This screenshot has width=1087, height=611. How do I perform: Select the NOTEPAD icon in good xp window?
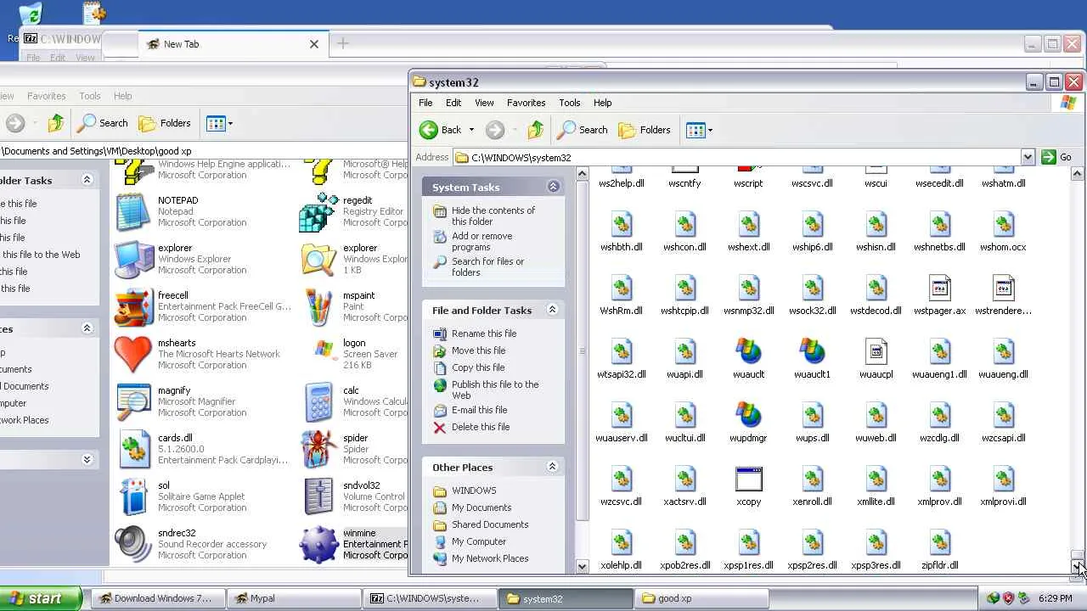(x=133, y=212)
